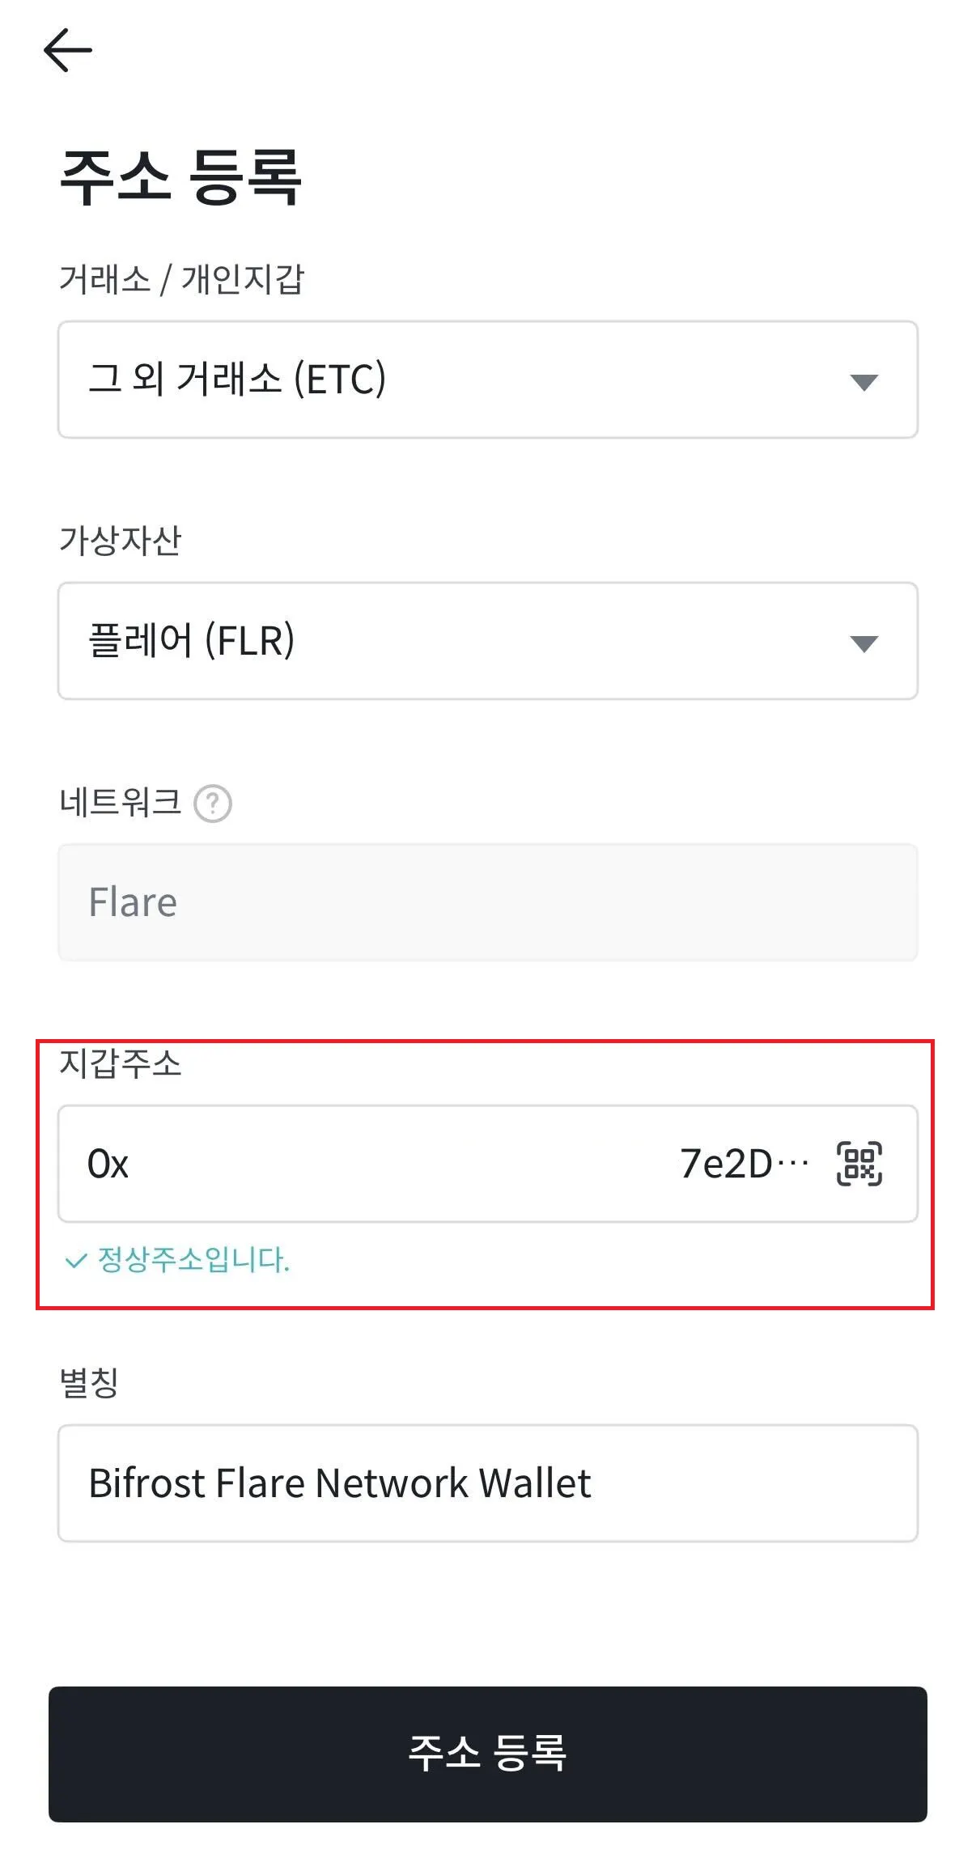976x1871 pixels.
Task: Open exchange selector showing 그 외 거래소 (ETC) text
Action: click(237, 380)
